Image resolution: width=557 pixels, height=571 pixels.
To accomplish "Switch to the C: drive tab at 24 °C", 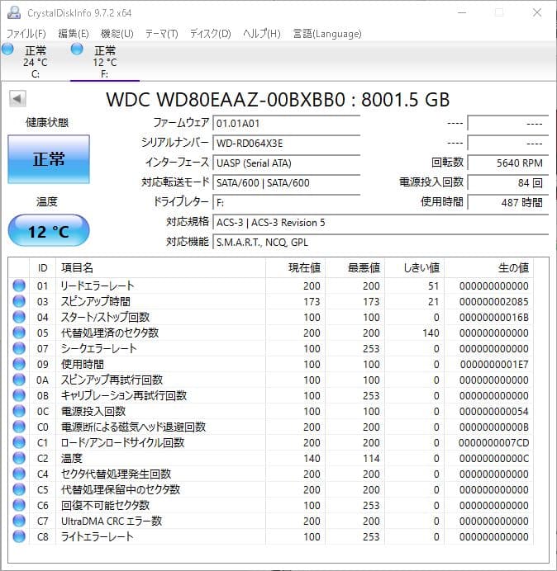I will [35, 61].
